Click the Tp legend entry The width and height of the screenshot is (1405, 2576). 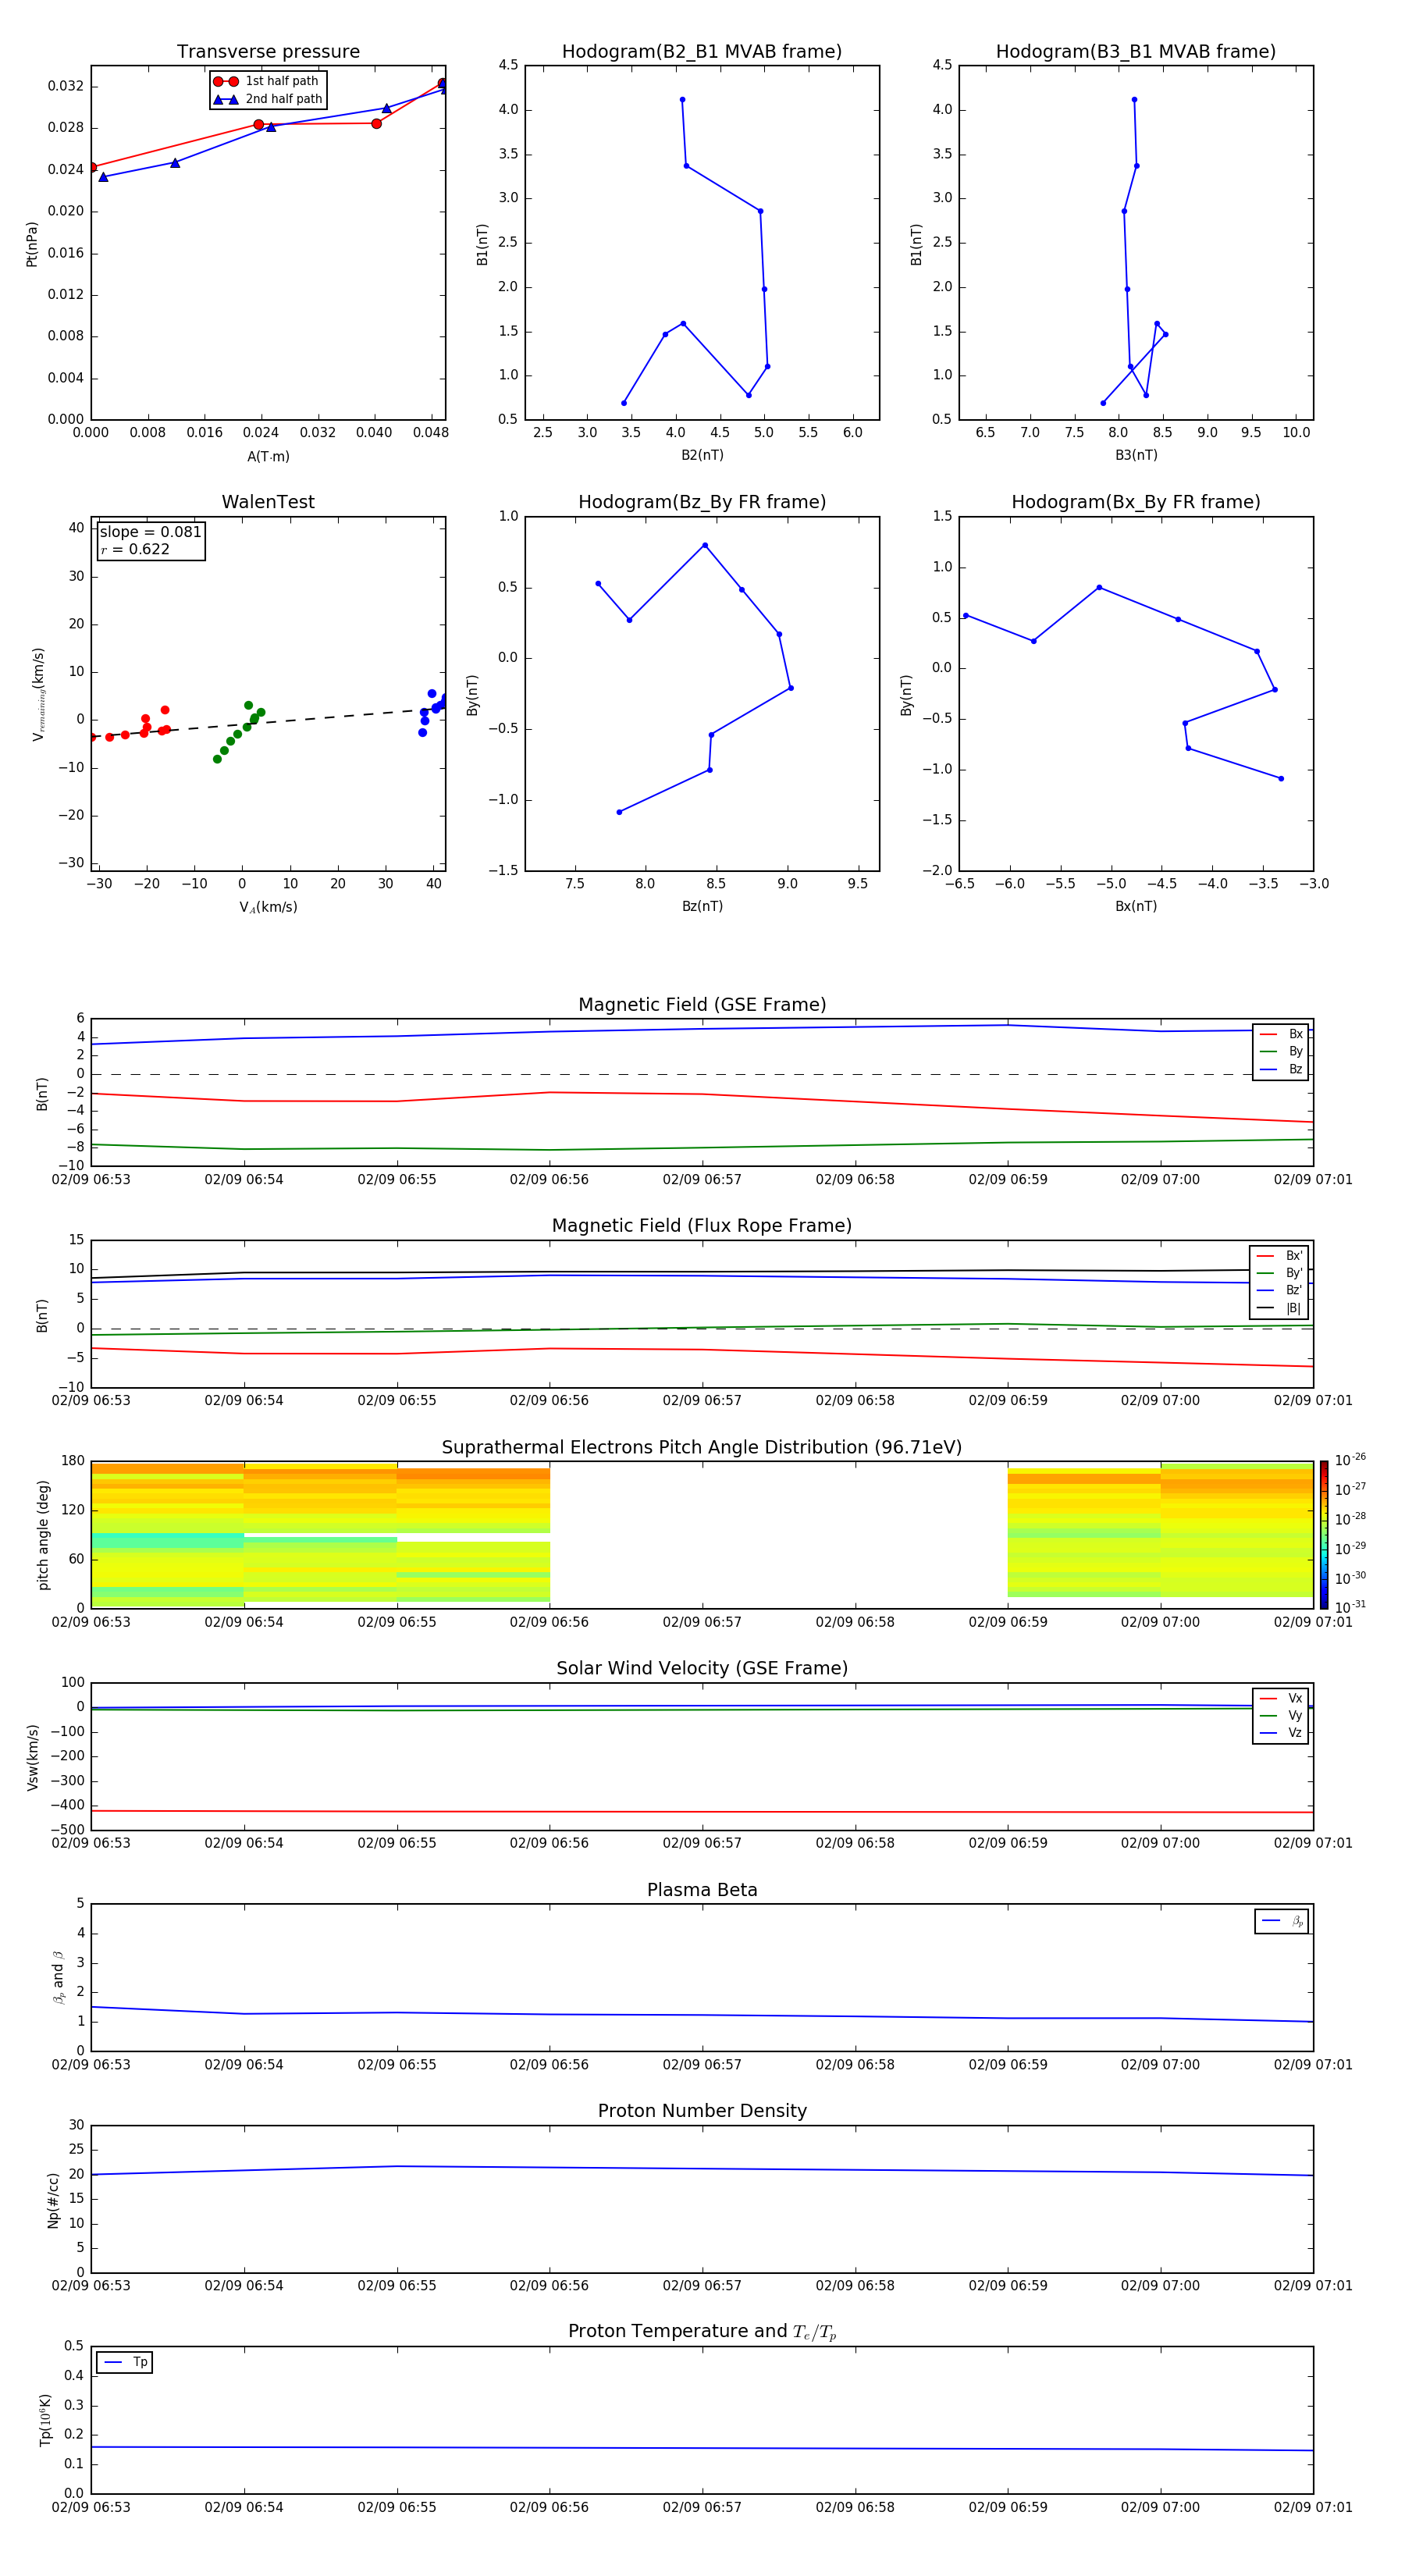click(x=125, y=2362)
